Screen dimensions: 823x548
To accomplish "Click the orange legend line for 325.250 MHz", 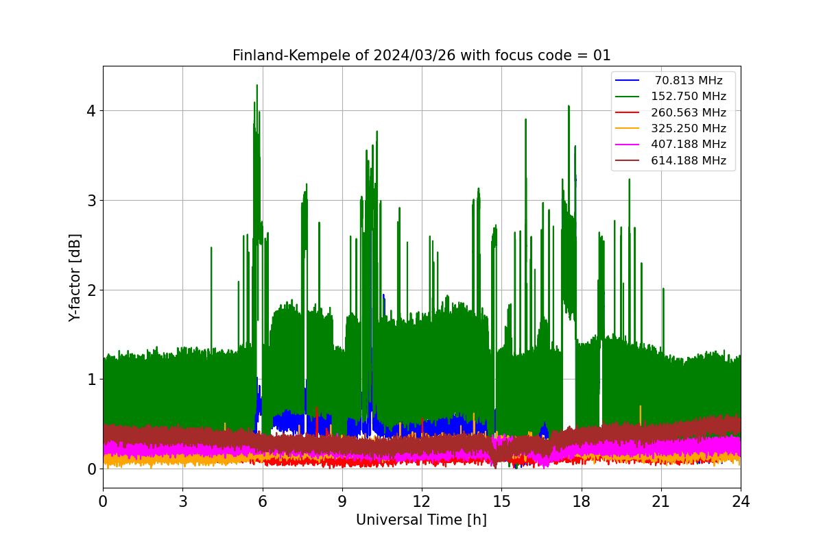I will (628, 129).
